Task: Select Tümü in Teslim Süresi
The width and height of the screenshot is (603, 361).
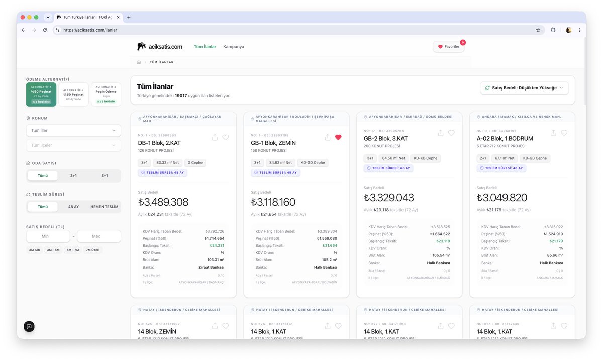Action: click(x=43, y=207)
